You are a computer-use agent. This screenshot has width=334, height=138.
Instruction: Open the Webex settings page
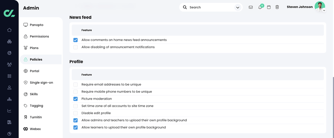coord(35,129)
